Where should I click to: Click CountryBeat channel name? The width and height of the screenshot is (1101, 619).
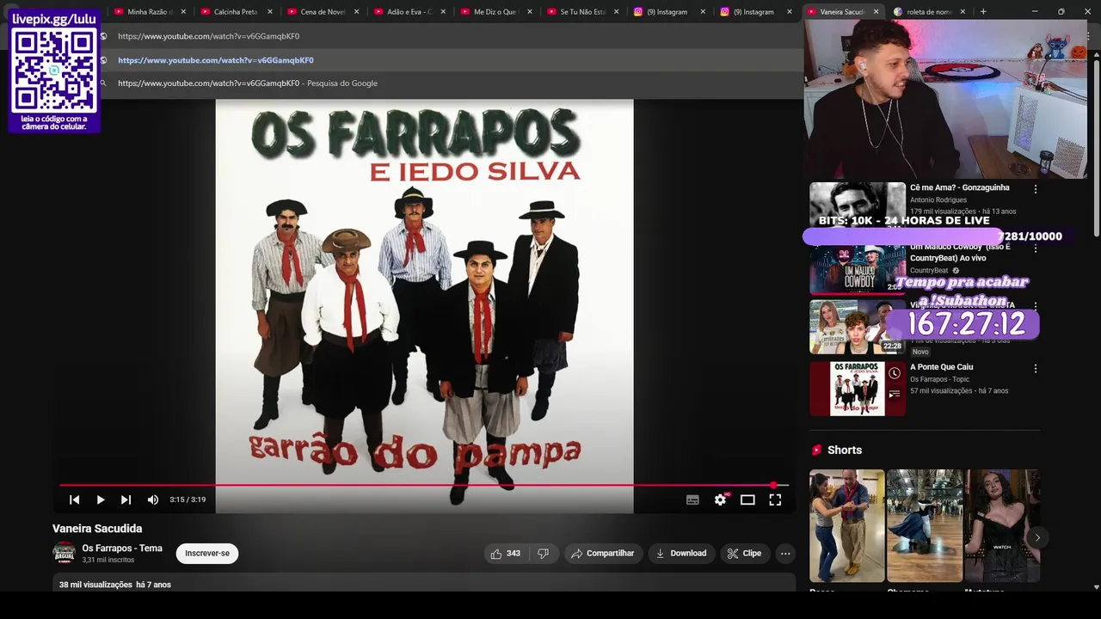point(929,271)
